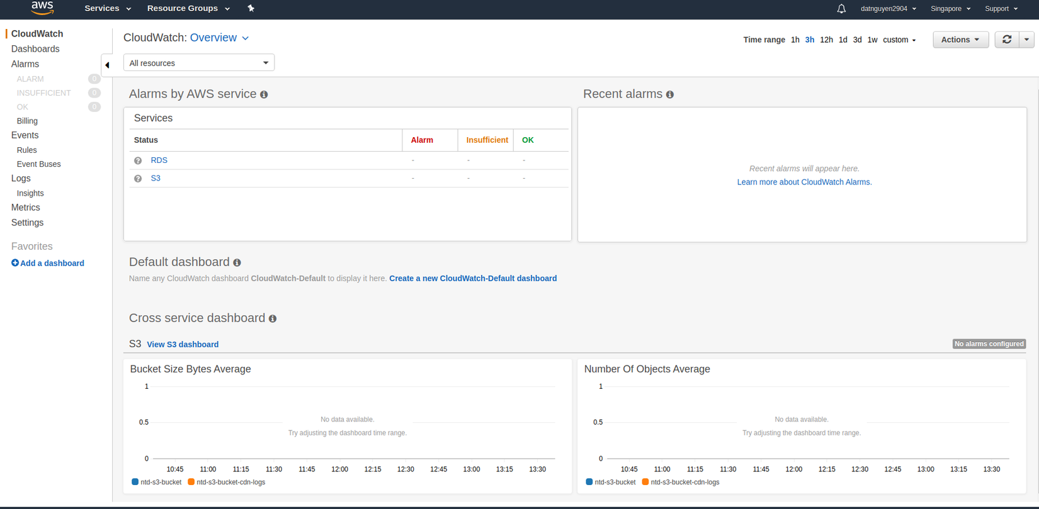Click the AWS logo home icon

(42, 8)
